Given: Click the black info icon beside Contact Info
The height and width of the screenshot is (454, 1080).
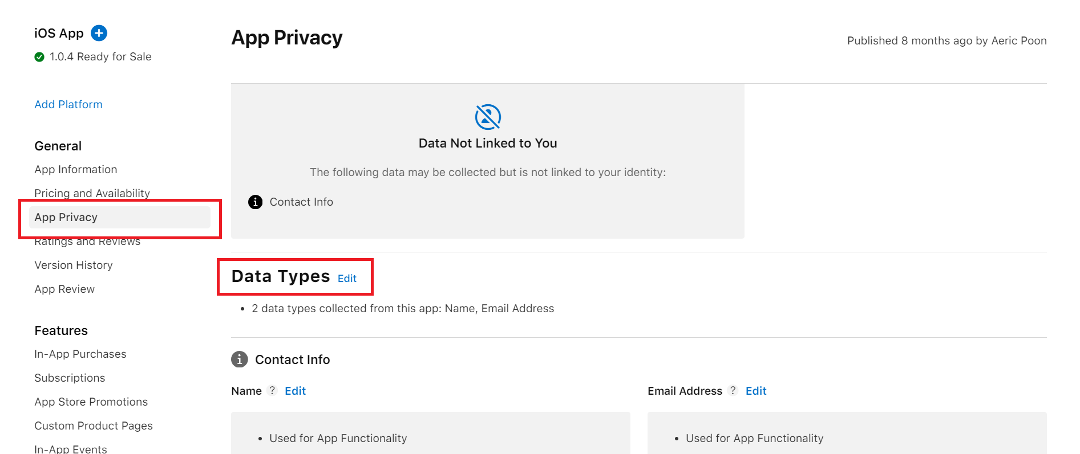Looking at the screenshot, I should tap(255, 202).
